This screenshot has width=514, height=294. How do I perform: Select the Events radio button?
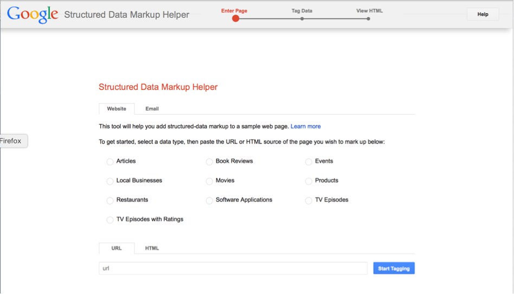(309, 162)
